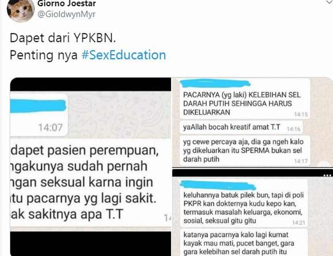Image resolution: width=333 pixels, height=256 pixels.
Task: Open the three-dot menu in lower chat screenshot
Action: 327,176
